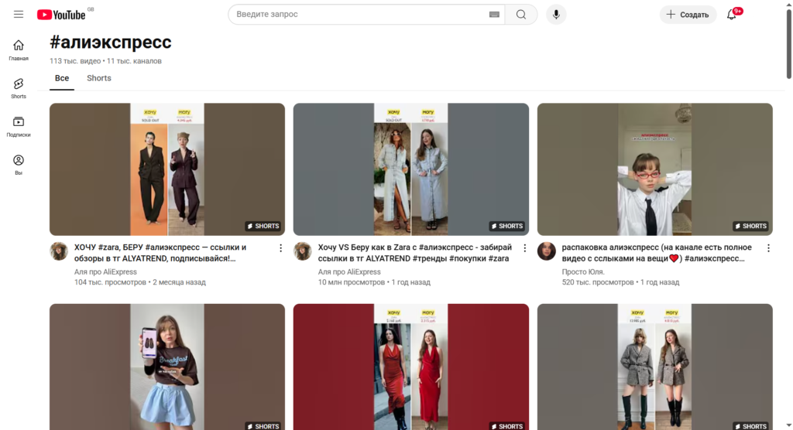Click channel avatar beside Хочу VS Беру video
Image resolution: width=793 pixels, height=430 pixels.
click(x=303, y=251)
